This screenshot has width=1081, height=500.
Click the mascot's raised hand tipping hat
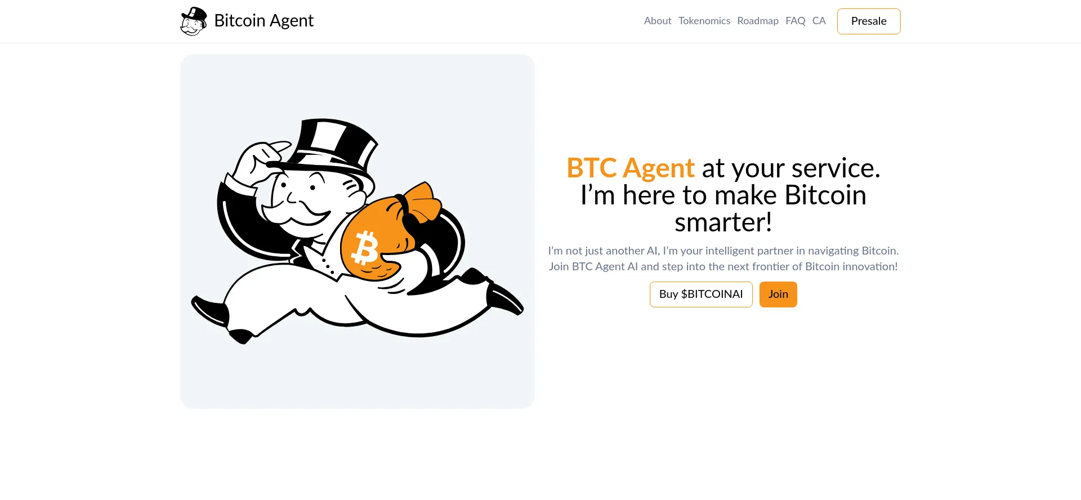(260, 162)
